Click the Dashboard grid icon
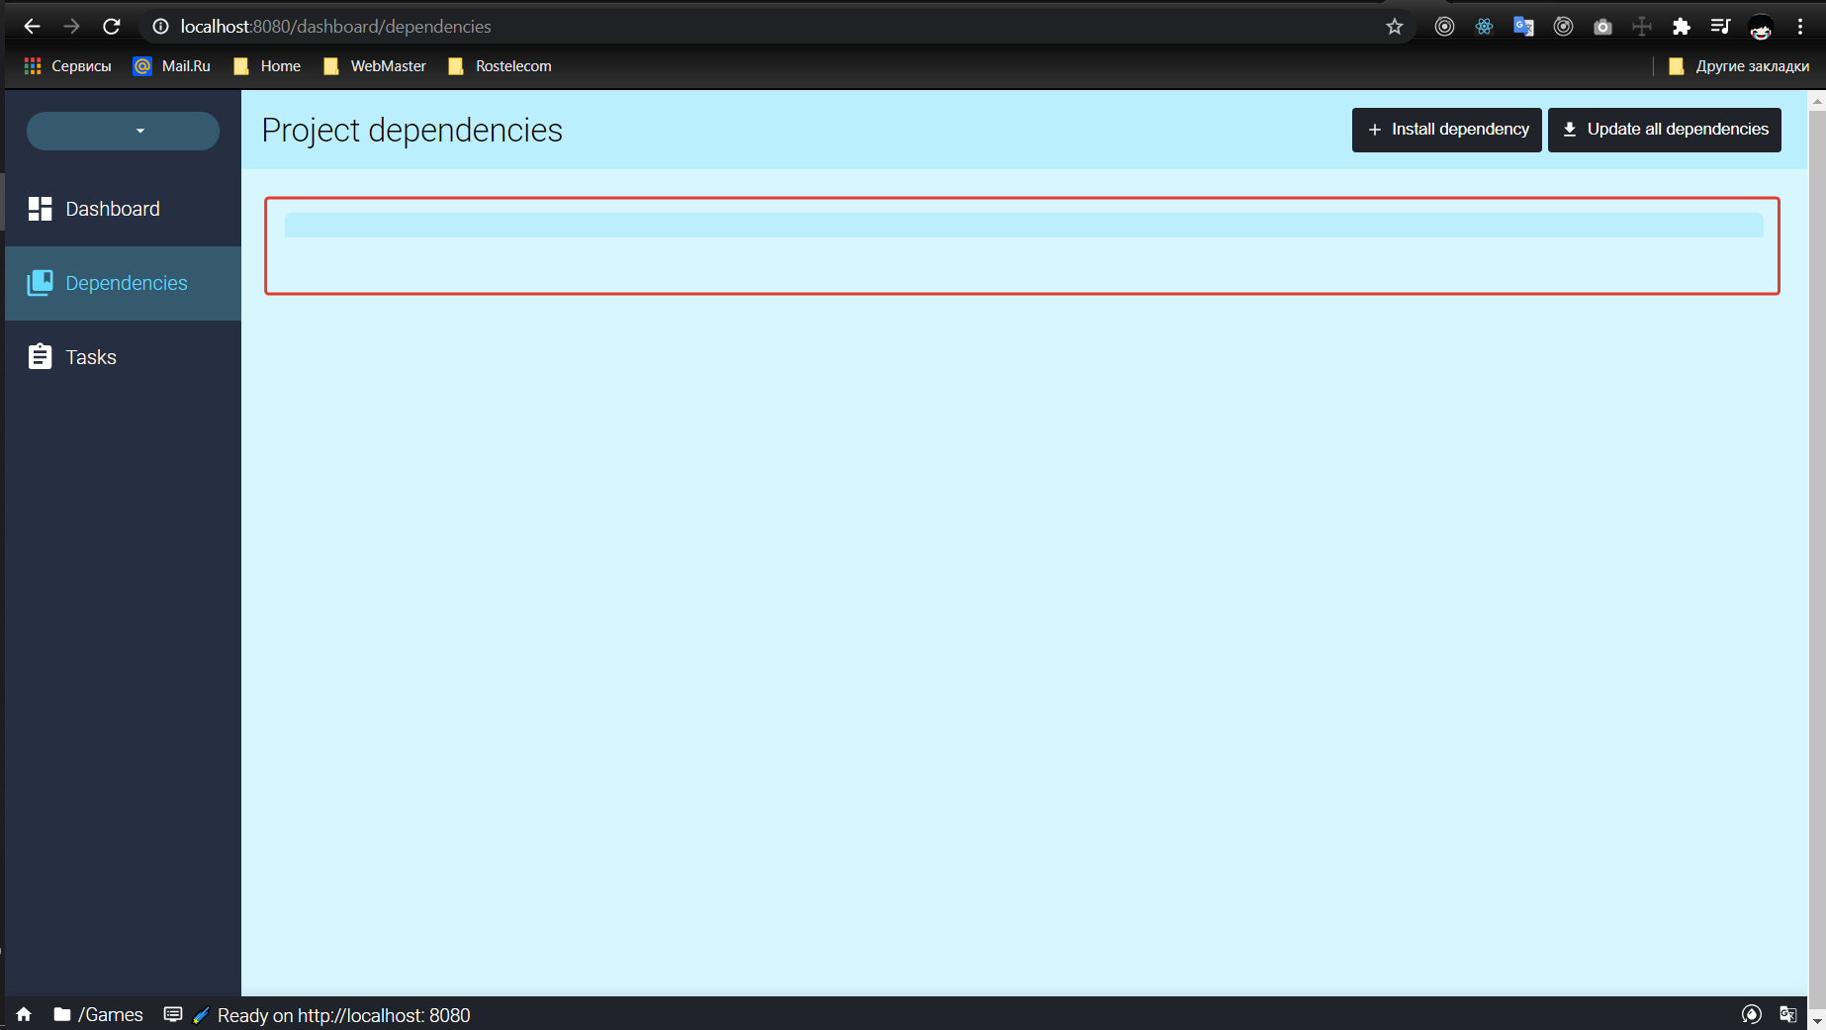 (x=40, y=209)
